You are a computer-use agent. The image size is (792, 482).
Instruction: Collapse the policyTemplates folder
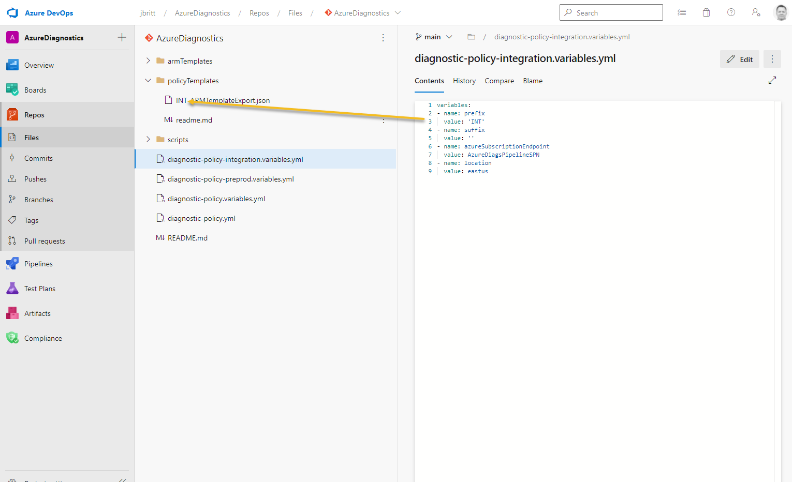pos(148,81)
